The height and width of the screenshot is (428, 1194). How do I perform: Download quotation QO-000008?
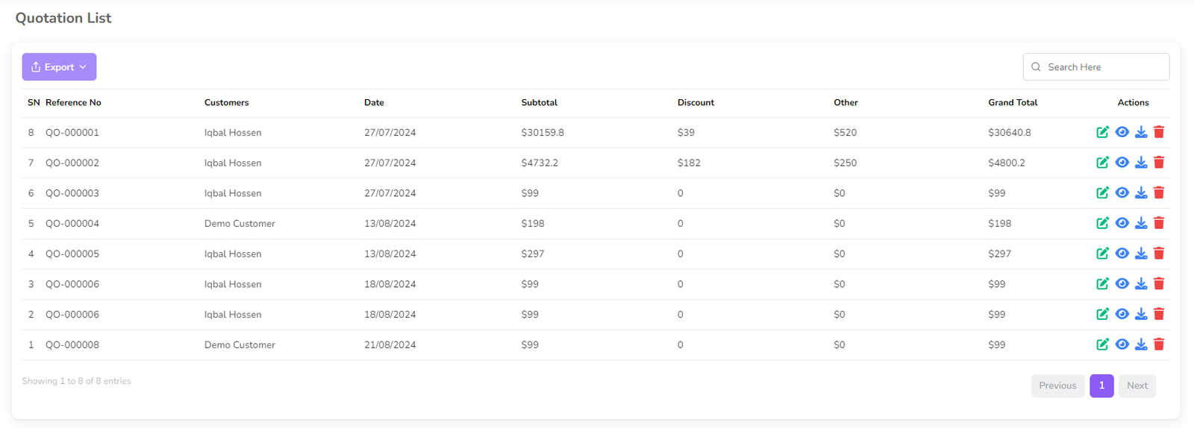pos(1141,344)
